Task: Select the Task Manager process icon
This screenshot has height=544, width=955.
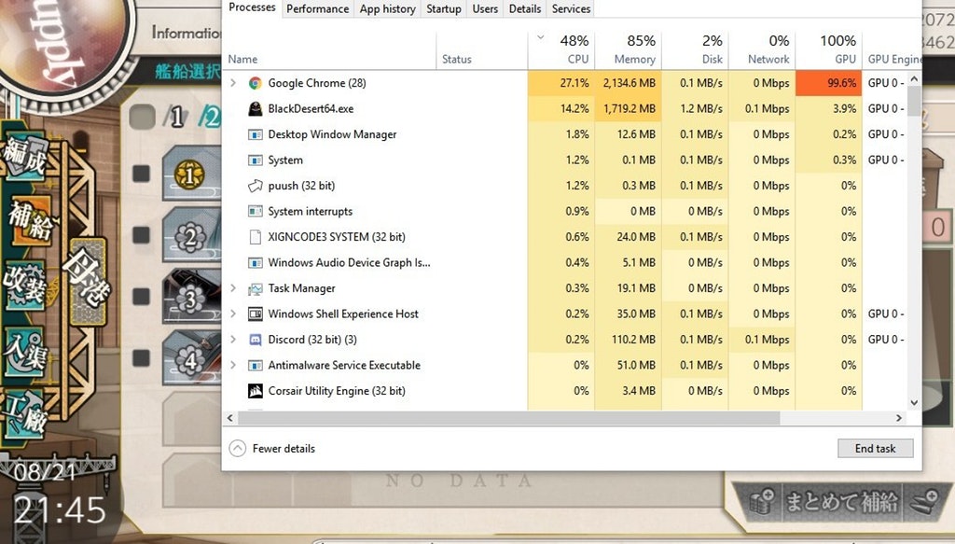Action: 256,288
